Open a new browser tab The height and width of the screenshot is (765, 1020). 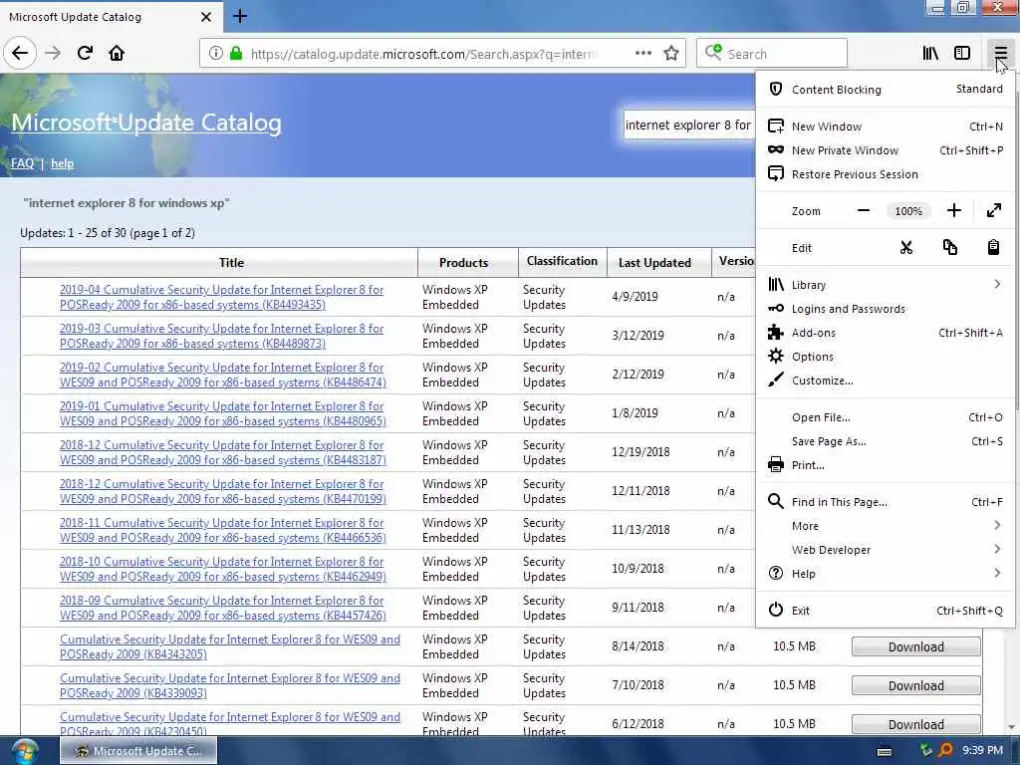[240, 16]
